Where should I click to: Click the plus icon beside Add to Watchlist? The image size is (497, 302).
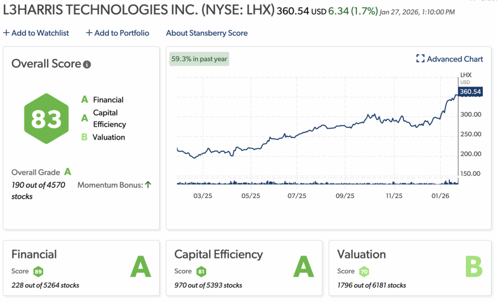[x=6, y=33]
